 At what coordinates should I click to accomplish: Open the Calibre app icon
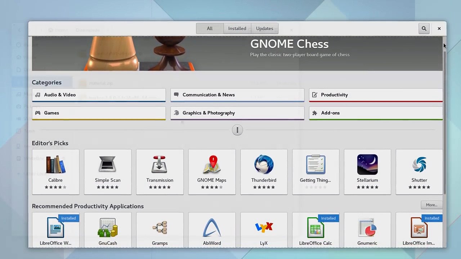(x=55, y=165)
